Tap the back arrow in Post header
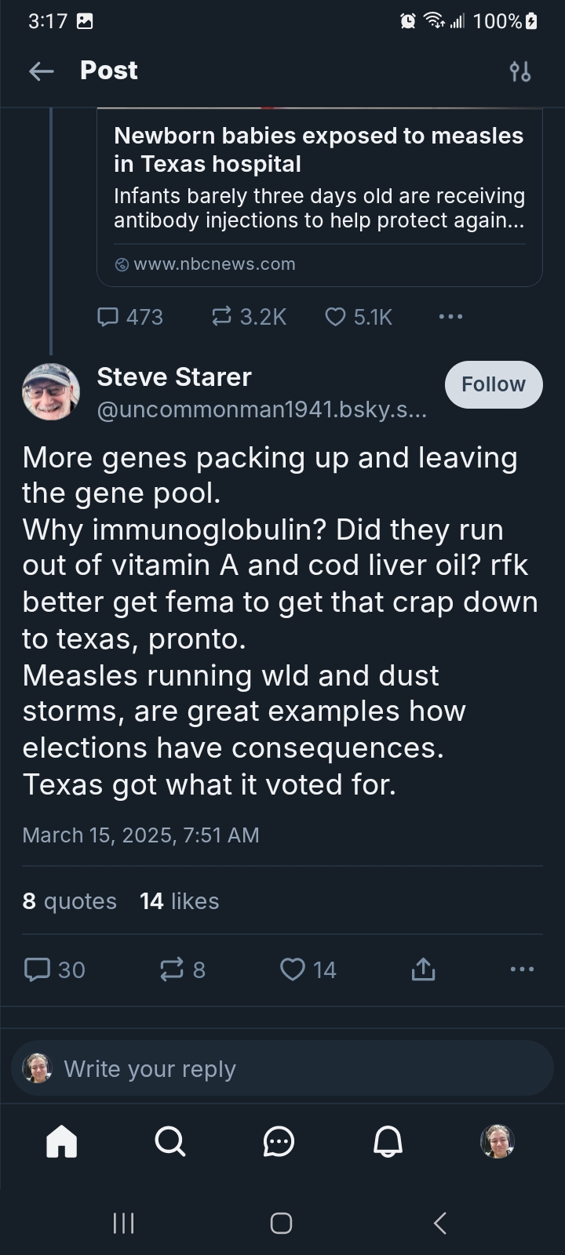The width and height of the screenshot is (565, 1255). (42, 71)
